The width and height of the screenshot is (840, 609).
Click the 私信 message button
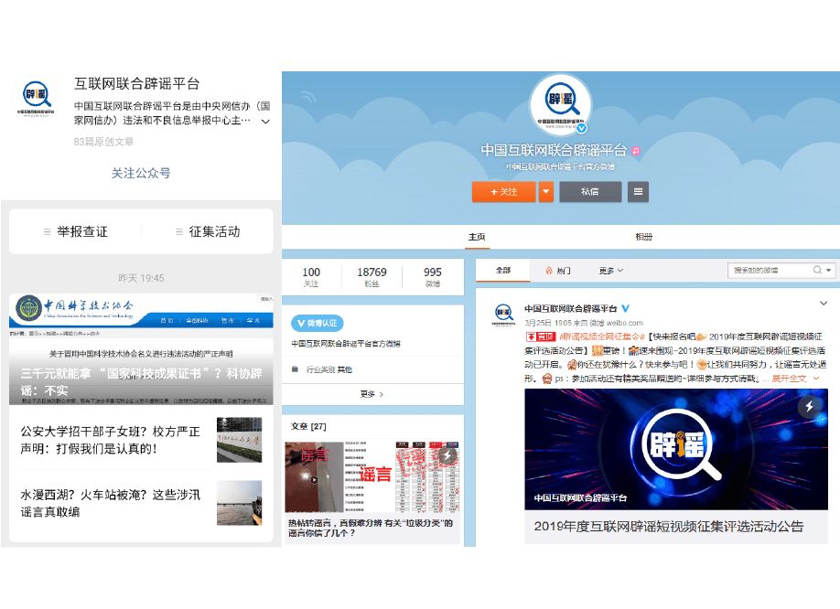click(x=590, y=192)
